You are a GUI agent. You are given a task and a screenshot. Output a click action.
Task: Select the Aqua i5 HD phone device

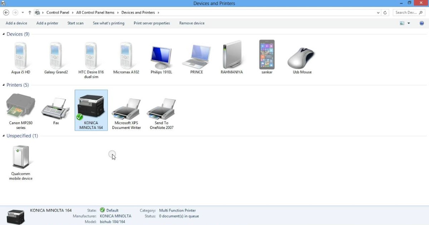21,58
